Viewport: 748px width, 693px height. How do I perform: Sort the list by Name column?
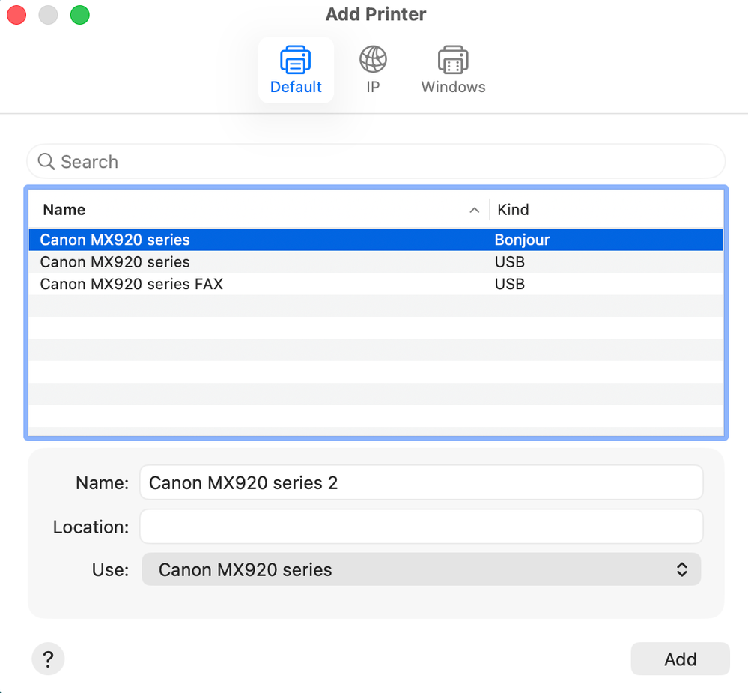click(x=64, y=210)
